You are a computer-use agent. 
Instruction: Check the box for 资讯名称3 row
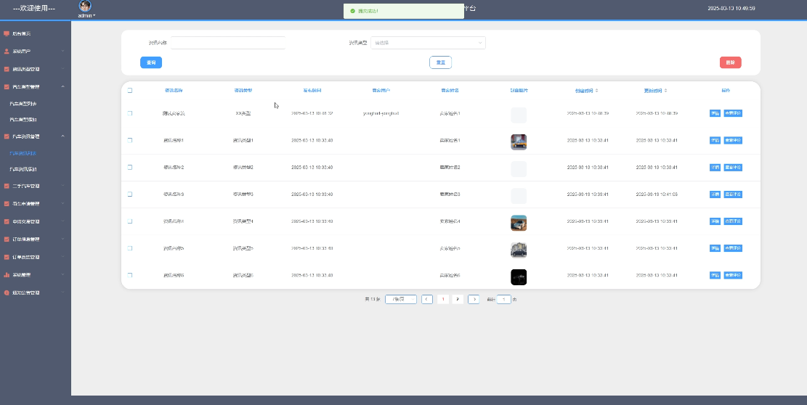130,195
